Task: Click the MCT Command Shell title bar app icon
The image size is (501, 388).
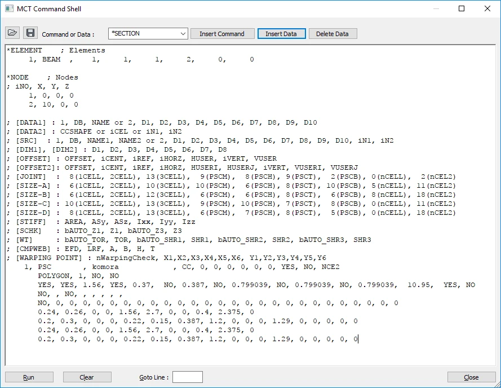Action: pyautogui.click(x=9, y=8)
